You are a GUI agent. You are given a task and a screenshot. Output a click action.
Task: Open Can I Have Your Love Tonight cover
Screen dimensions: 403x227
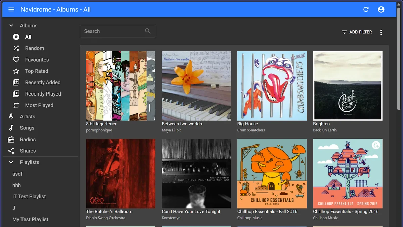click(196, 174)
